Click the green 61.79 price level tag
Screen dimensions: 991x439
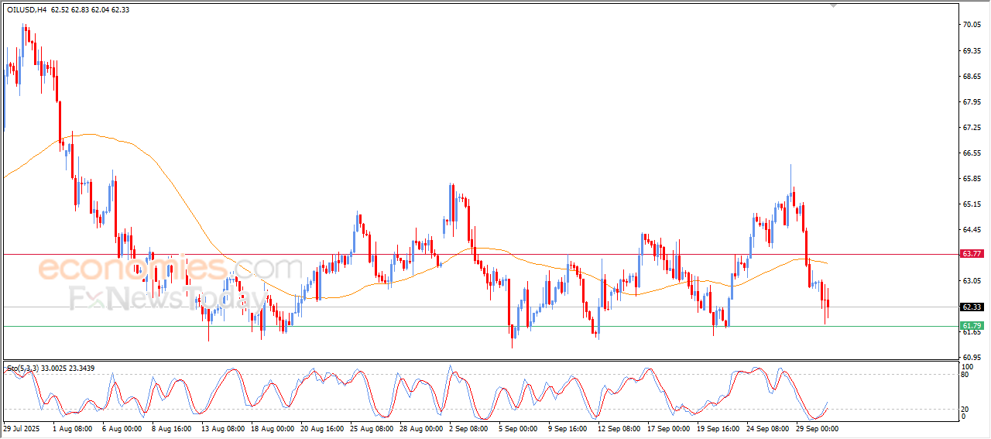971,326
